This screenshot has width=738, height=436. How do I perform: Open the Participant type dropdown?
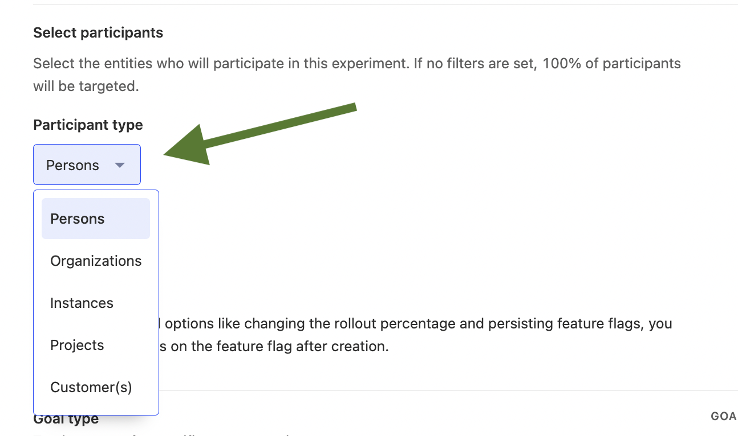click(87, 164)
